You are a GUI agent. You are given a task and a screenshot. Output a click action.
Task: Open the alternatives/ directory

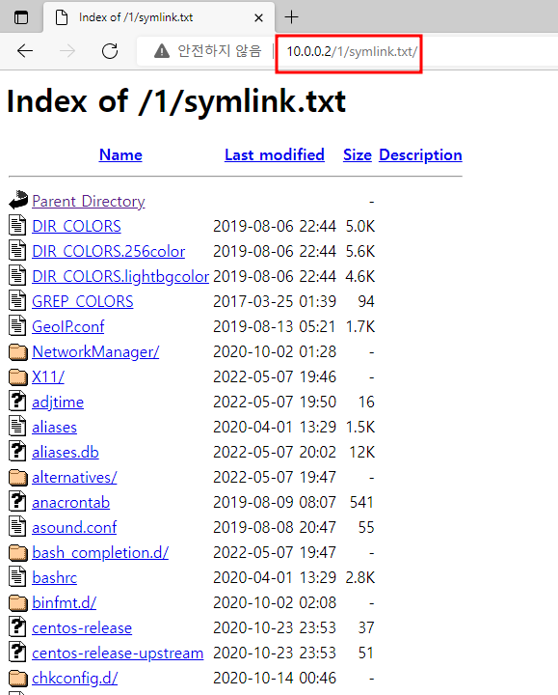74,478
